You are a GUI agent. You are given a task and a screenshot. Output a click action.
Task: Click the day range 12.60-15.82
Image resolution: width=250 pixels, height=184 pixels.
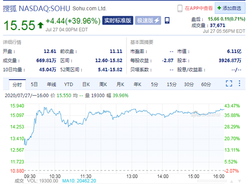109,61
